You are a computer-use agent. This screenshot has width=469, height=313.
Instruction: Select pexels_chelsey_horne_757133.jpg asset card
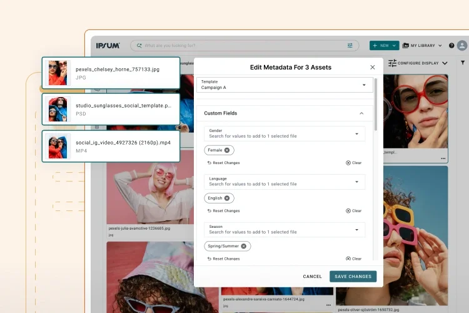pyautogui.click(x=111, y=73)
